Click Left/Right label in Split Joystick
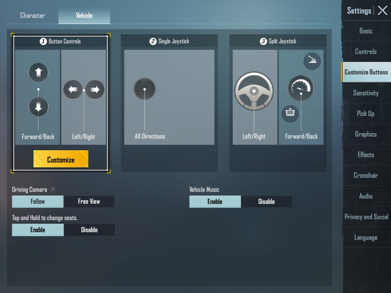This screenshot has height=293, width=391. coord(254,137)
